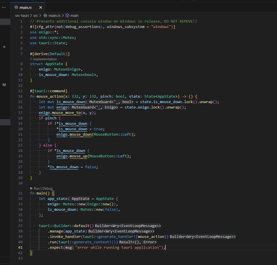Click line number 31 in the gutter
Screen dimensions: 277x265
[x=20, y=193]
